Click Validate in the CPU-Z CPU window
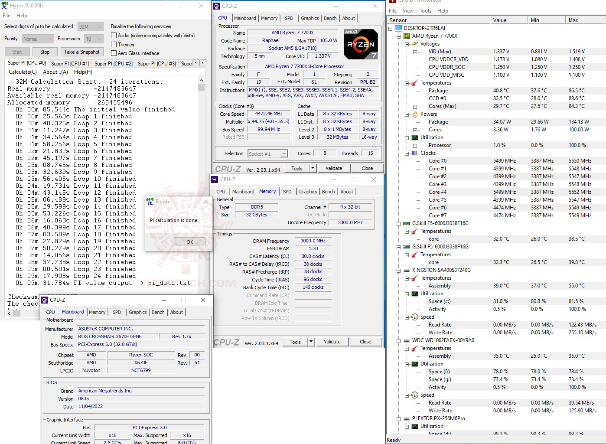 pyautogui.click(x=334, y=168)
